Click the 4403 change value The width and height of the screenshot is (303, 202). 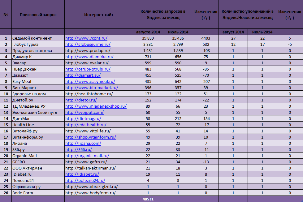[x=206, y=38]
